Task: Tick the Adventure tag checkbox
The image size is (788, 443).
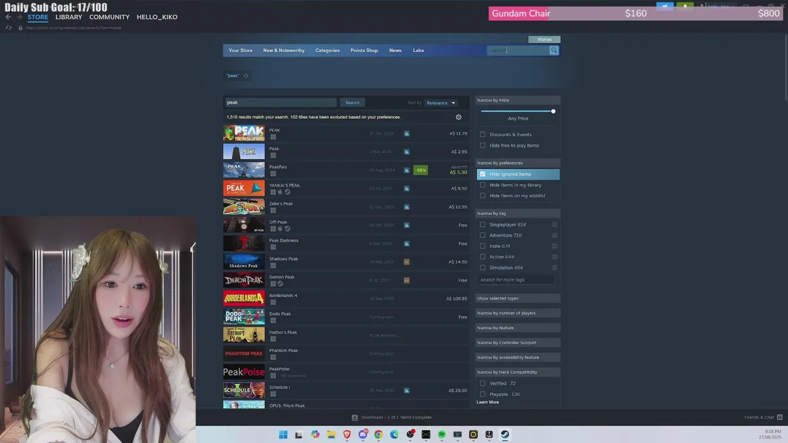Action: tap(483, 235)
